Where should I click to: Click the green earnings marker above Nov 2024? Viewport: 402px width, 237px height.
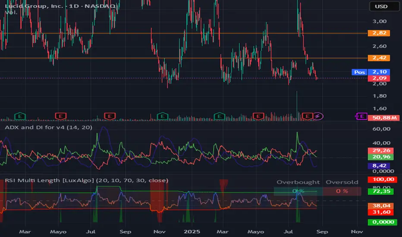pos(162,117)
